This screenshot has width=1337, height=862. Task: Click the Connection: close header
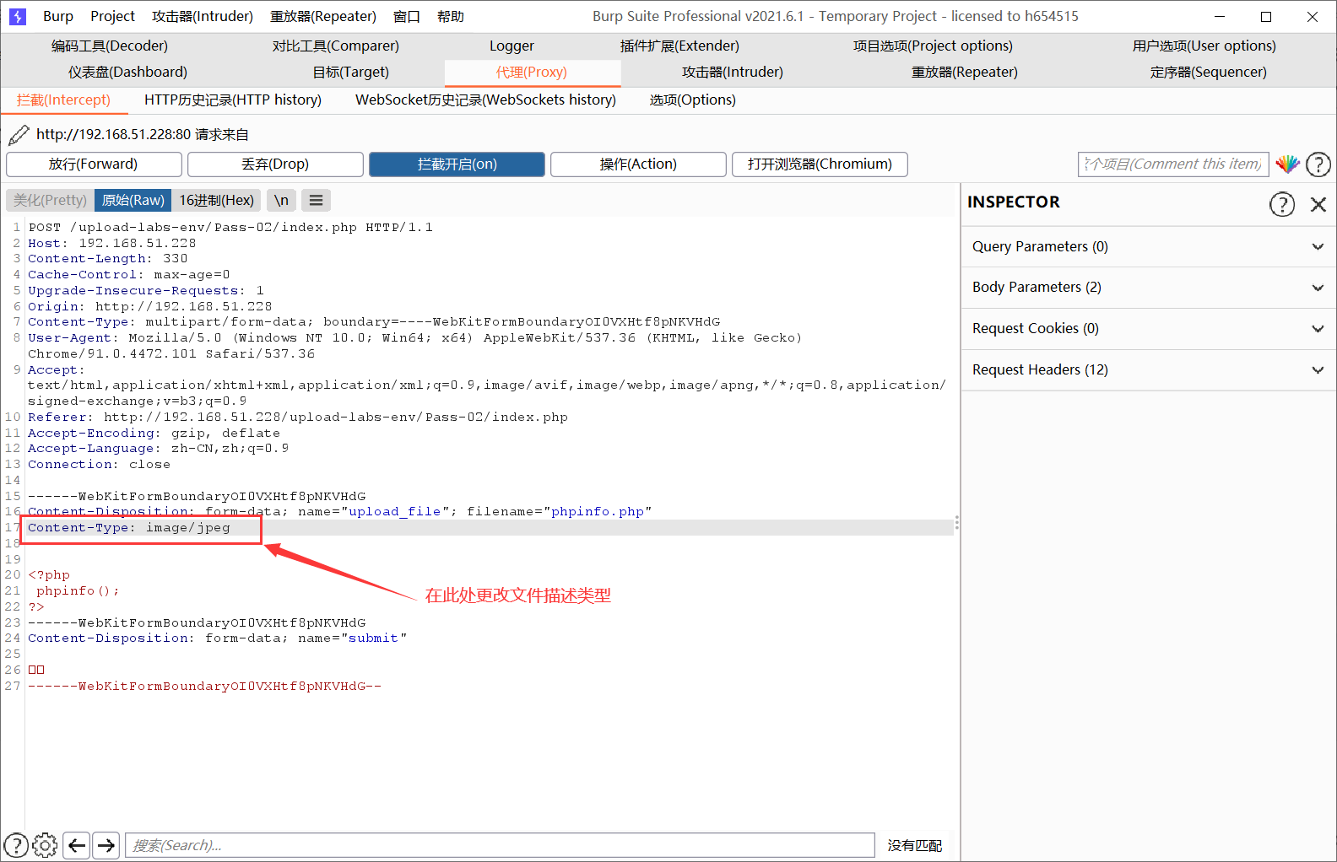click(x=99, y=465)
